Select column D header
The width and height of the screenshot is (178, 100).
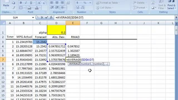pos(56,23)
